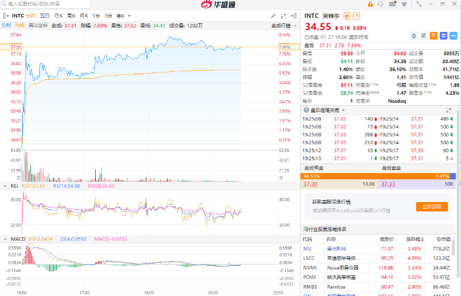Click the MACD:-0.0252 value label
This screenshot has width=461, height=296.
pyautogui.click(x=111, y=240)
